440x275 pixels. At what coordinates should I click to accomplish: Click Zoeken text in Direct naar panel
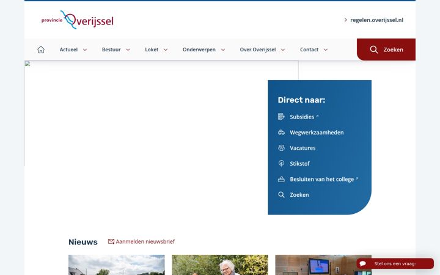(299, 195)
